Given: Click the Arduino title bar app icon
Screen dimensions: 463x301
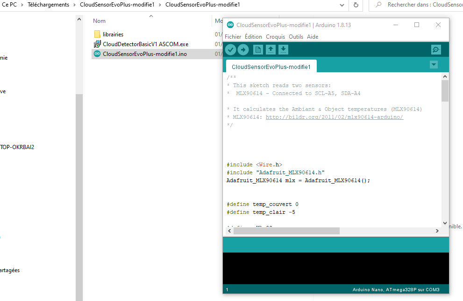Looking at the screenshot, I should coord(230,25).
